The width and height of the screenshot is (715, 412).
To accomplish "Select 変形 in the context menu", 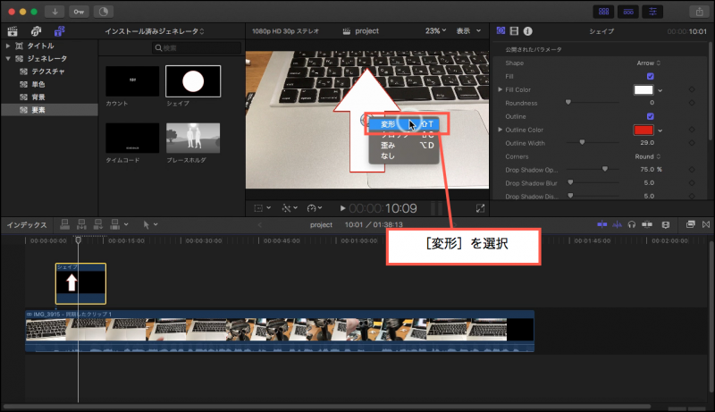I will click(404, 124).
